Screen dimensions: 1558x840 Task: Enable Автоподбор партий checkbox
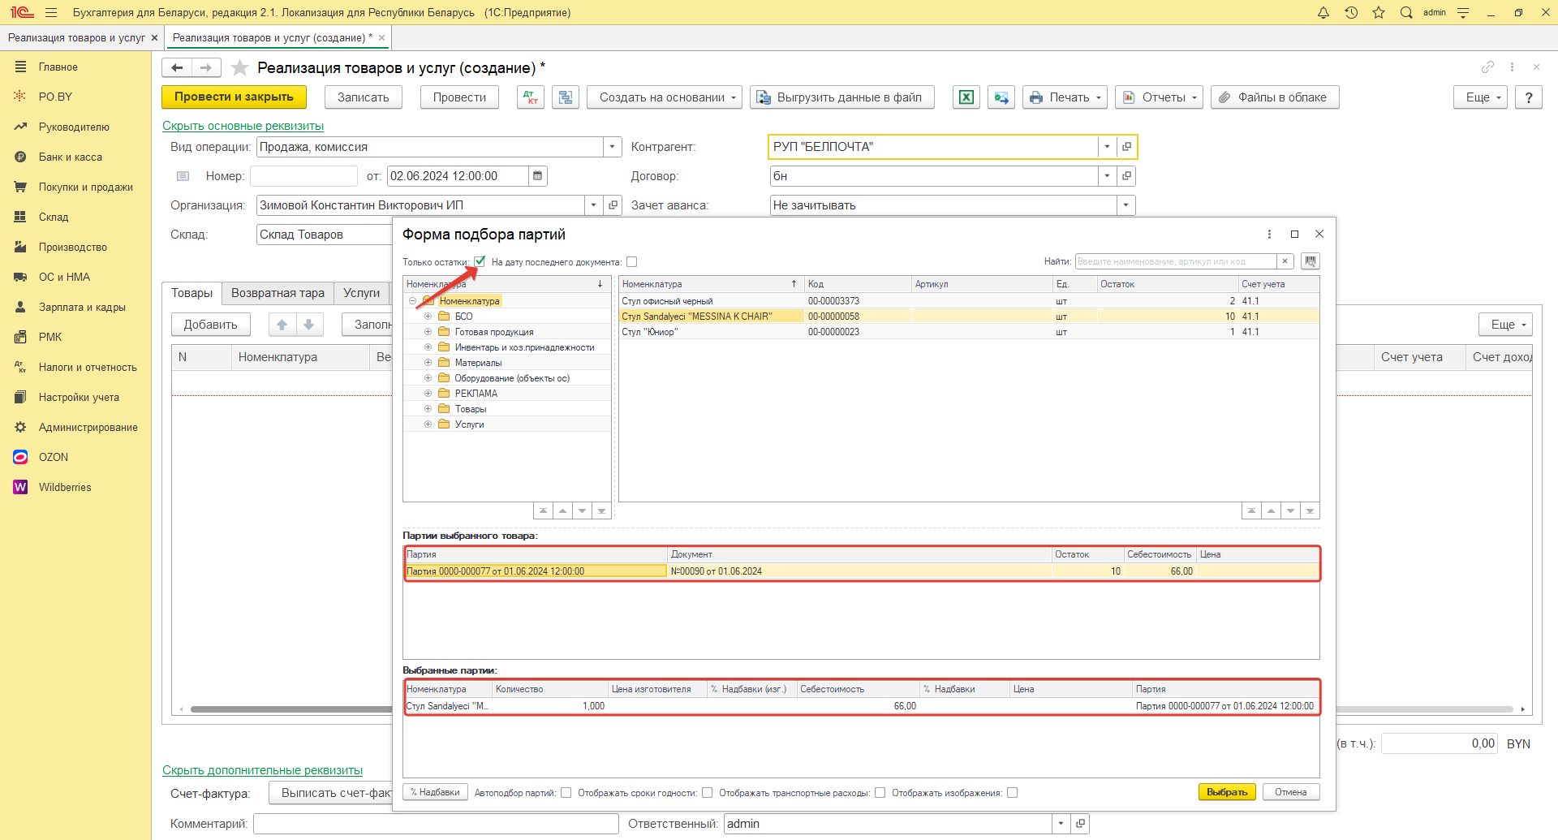pos(566,793)
